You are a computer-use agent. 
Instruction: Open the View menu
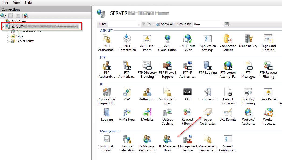click(16, 2)
